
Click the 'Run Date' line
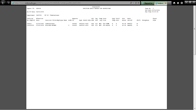(x=153, y=10)
